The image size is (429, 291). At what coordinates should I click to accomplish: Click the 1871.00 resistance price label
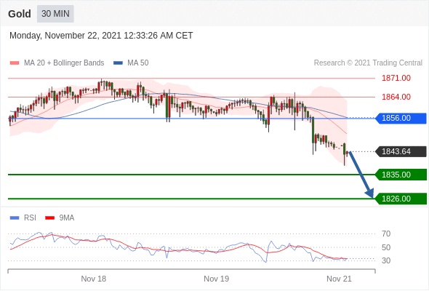pyautogui.click(x=396, y=79)
